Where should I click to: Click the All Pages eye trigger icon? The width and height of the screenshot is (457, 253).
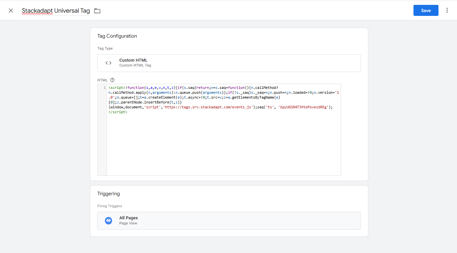point(108,221)
